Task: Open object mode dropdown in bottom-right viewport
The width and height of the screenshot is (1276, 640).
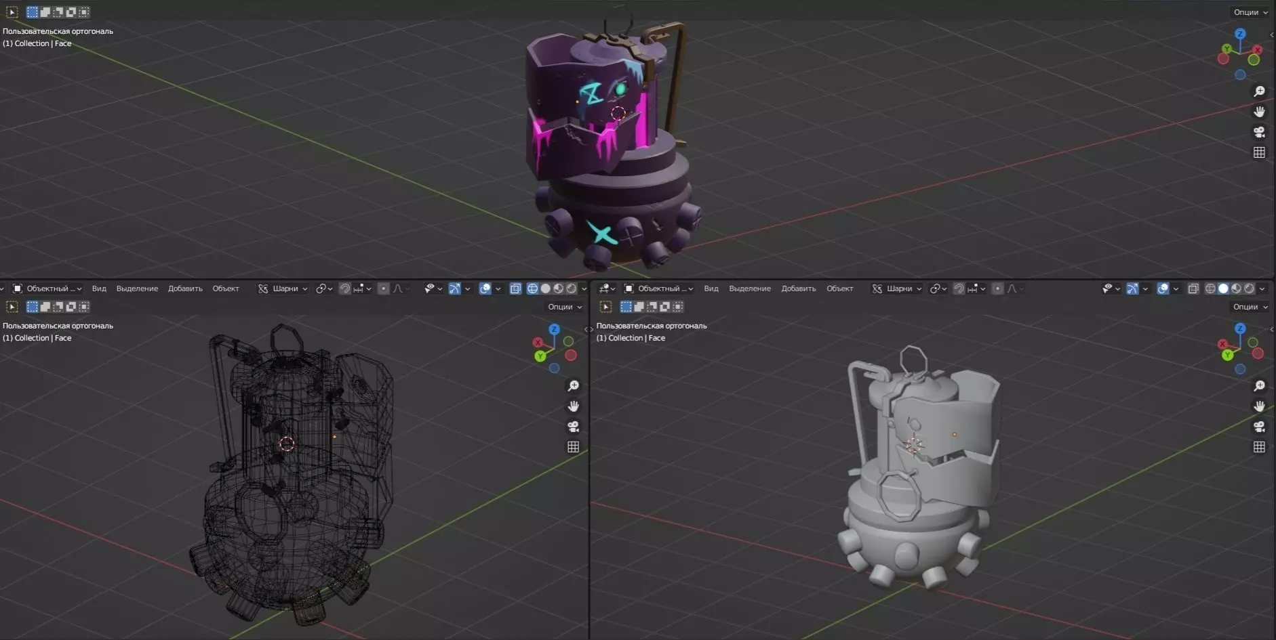Action: (x=659, y=289)
